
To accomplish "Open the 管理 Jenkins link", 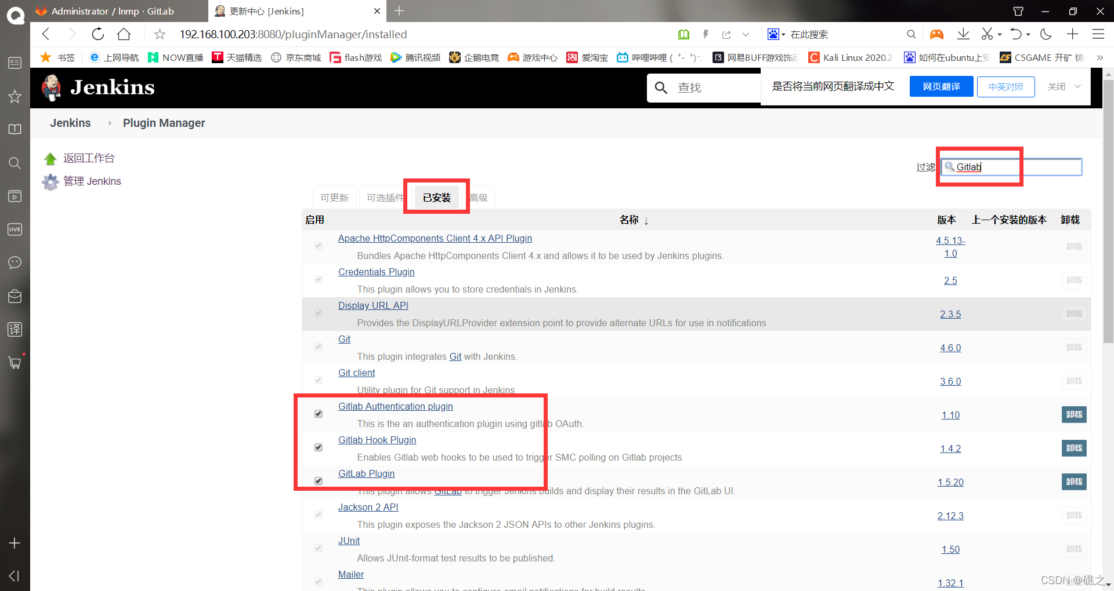I will (92, 181).
